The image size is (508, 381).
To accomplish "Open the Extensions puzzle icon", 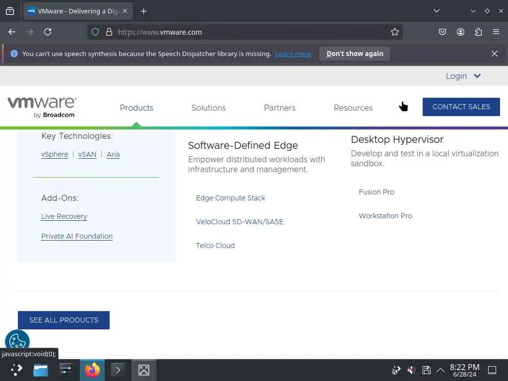I will click(478, 32).
